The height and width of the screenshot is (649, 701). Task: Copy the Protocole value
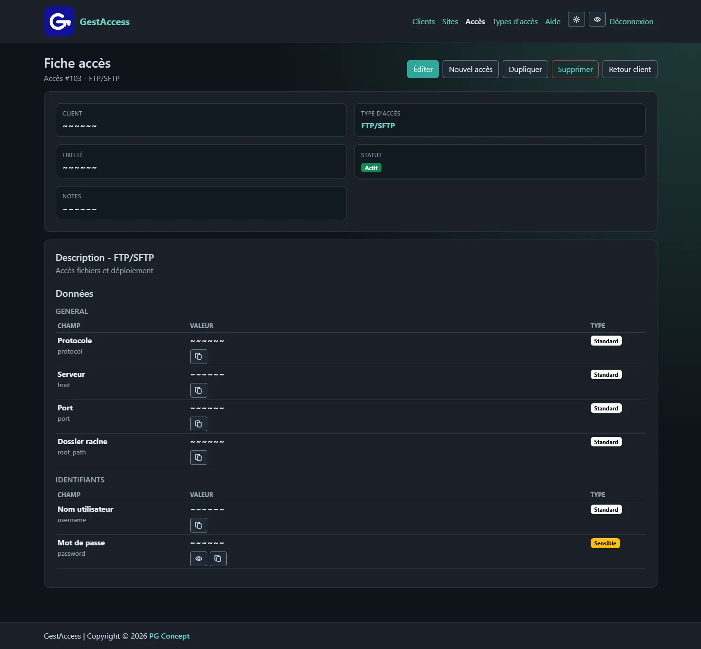pos(199,356)
